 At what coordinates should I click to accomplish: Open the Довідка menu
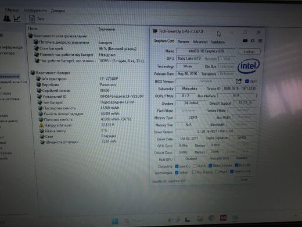point(57,10)
